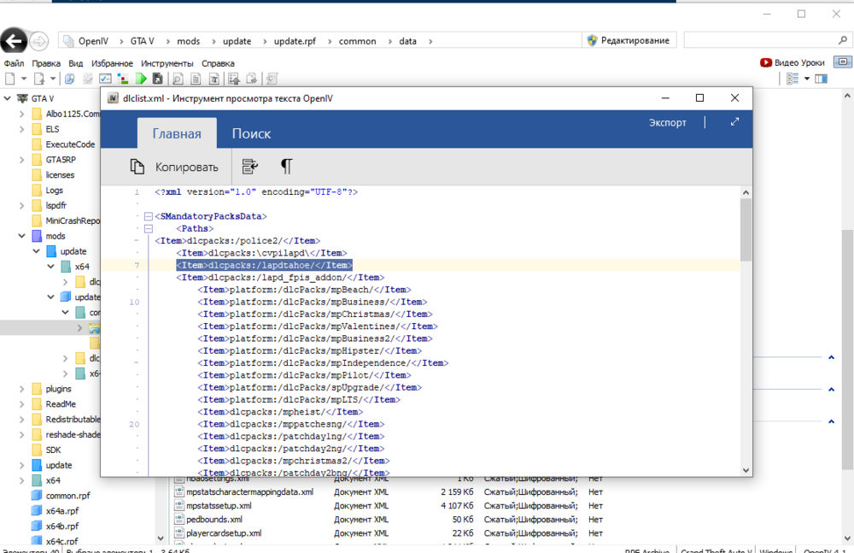Collapse the mods folder in the sidebar tree

click(x=21, y=236)
